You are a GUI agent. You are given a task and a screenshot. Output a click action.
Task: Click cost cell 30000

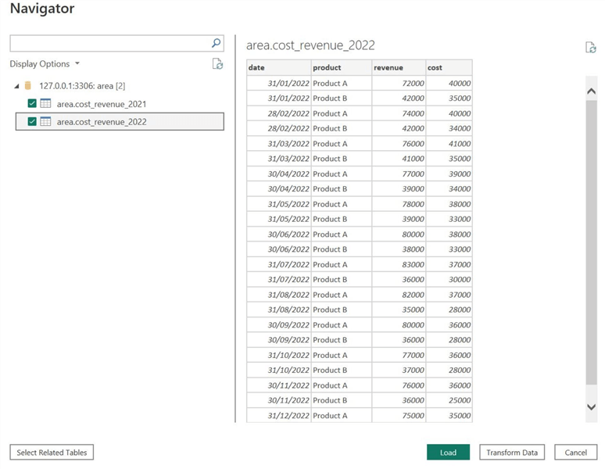(449, 279)
